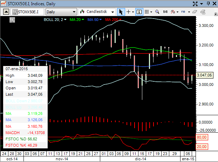Open indicator studies dropdown arrow
The width and height of the screenshot is (218, 162).
pyautogui.click(x=177, y=12)
